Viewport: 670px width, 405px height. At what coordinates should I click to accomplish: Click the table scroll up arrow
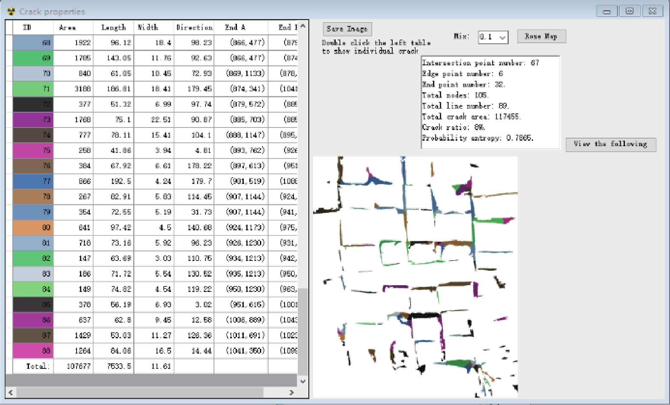coord(303,26)
